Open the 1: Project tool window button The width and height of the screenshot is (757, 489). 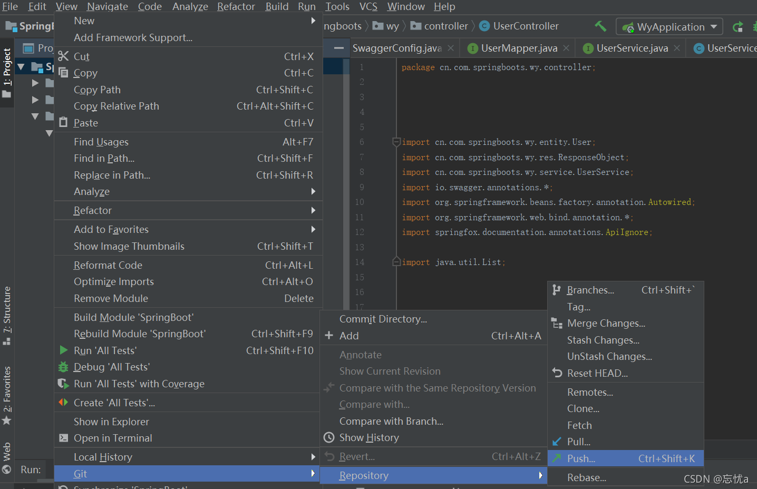tap(7, 73)
